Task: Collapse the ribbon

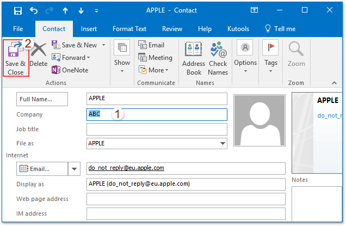Action: click(334, 83)
